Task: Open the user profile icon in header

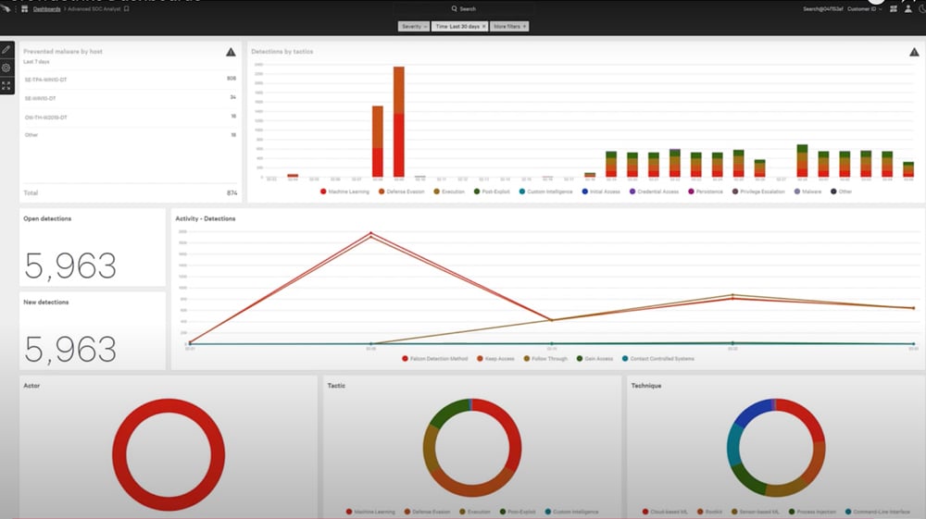Action: pos(907,8)
